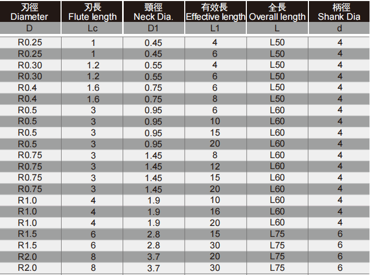Select the Effective length header cell
The height and width of the screenshot is (275, 370).
coord(215,11)
